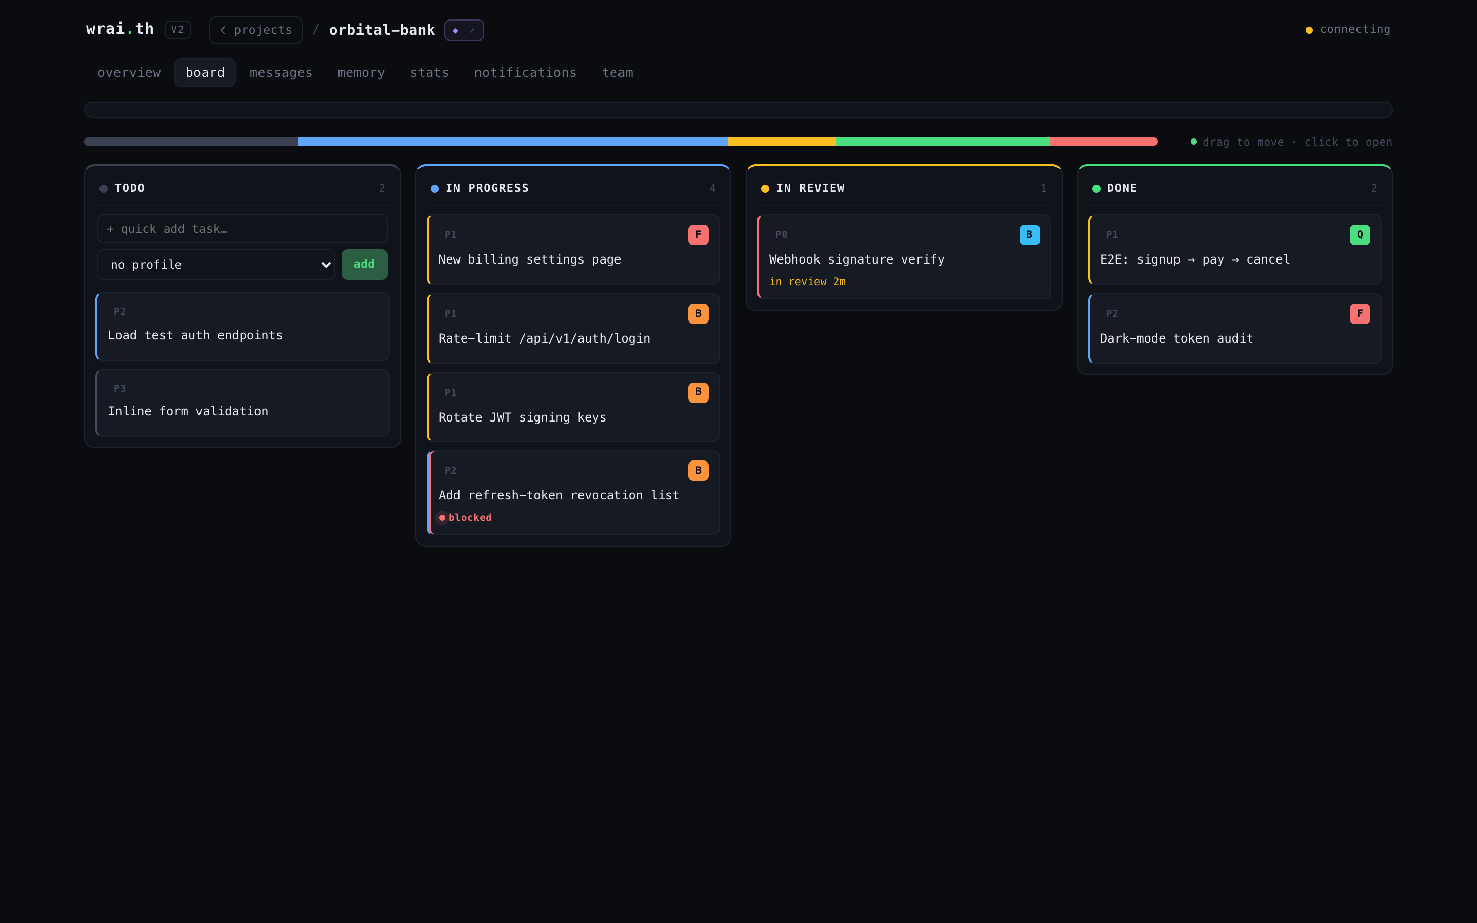
Task: Click the TODO column grey dot
Action: [x=104, y=189]
